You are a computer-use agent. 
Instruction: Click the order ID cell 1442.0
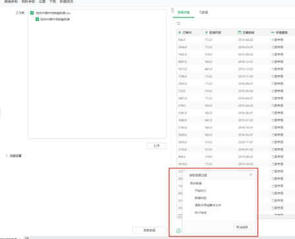pyautogui.click(x=182, y=54)
